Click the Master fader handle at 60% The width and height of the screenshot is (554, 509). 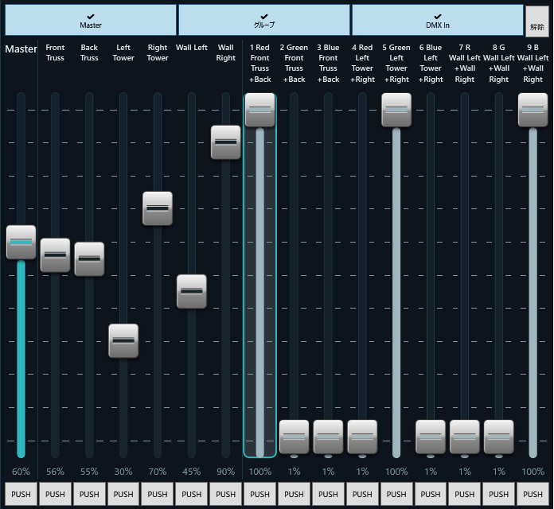pyautogui.click(x=21, y=242)
